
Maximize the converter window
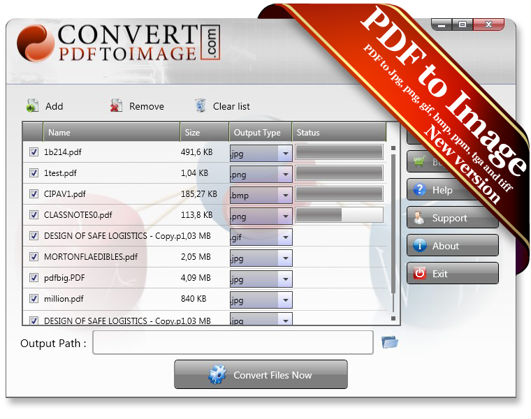[x=463, y=24]
